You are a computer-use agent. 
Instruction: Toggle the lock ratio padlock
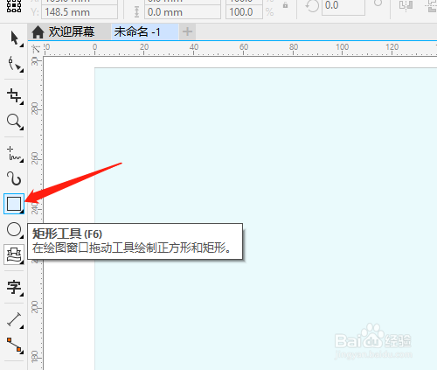[x=285, y=5]
